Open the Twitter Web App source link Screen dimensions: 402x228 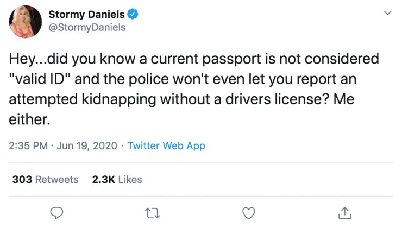(x=166, y=146)
